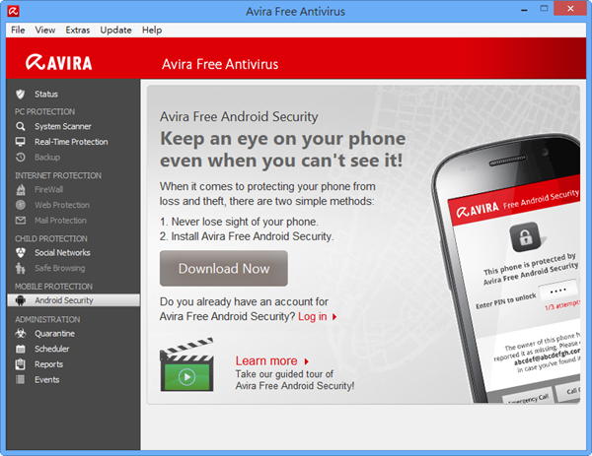Open the File menu
Image resolution: width=592 pixels, height=456 pixels.
coord(18,30)
